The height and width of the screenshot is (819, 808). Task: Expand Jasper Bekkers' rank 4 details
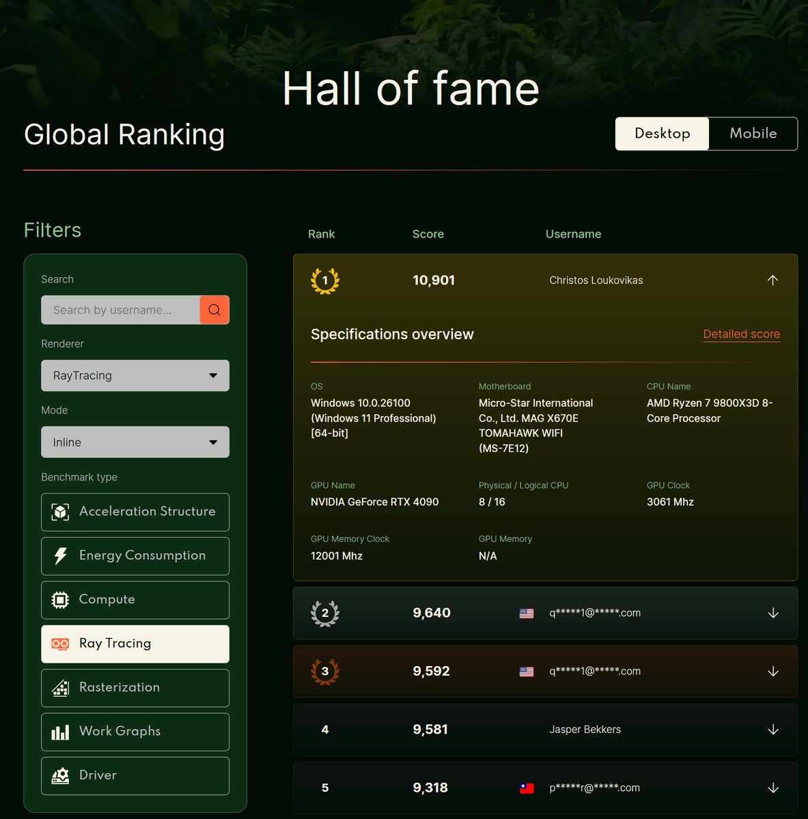click(772, 729)
